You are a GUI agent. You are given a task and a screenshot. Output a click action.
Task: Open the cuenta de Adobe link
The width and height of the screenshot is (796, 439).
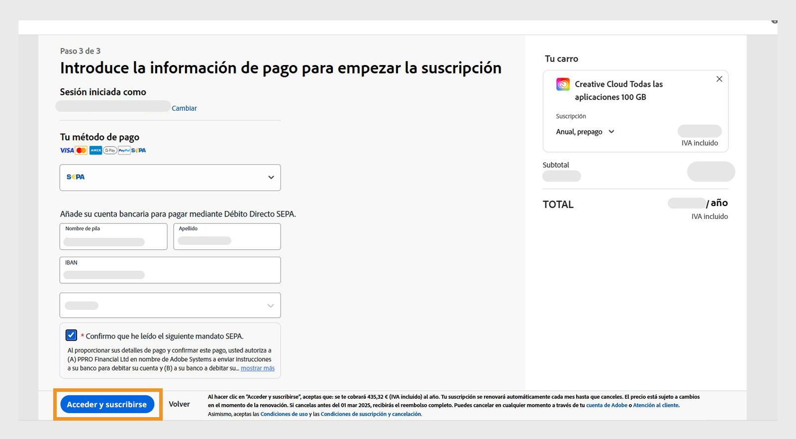pyautogui.click(x=607, y=405)
